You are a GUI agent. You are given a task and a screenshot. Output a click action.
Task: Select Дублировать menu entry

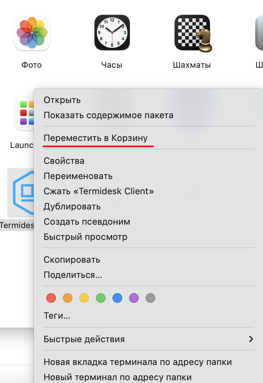pyautogui.click(x=72, y=206)
